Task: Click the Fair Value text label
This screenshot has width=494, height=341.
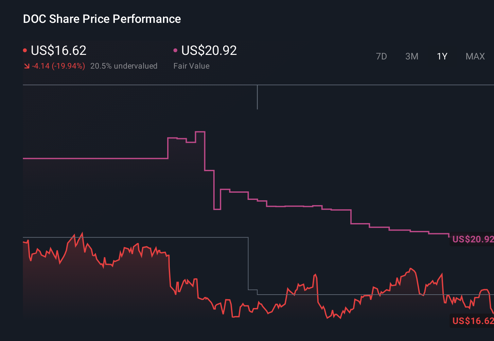Action: [x=191, y=66]
